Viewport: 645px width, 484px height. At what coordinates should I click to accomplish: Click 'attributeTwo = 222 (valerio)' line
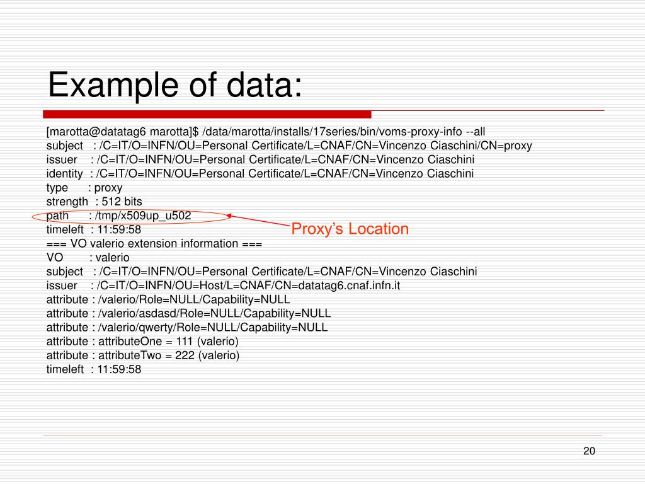(143, 355)
